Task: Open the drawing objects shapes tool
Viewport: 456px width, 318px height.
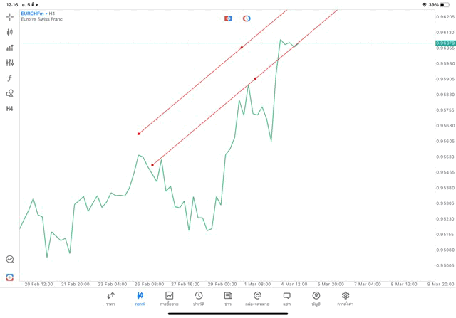Action: [10, 93]
